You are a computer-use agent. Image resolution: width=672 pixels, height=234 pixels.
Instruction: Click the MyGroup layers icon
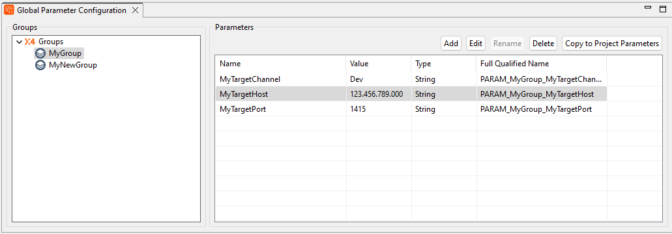pos(40,53)
